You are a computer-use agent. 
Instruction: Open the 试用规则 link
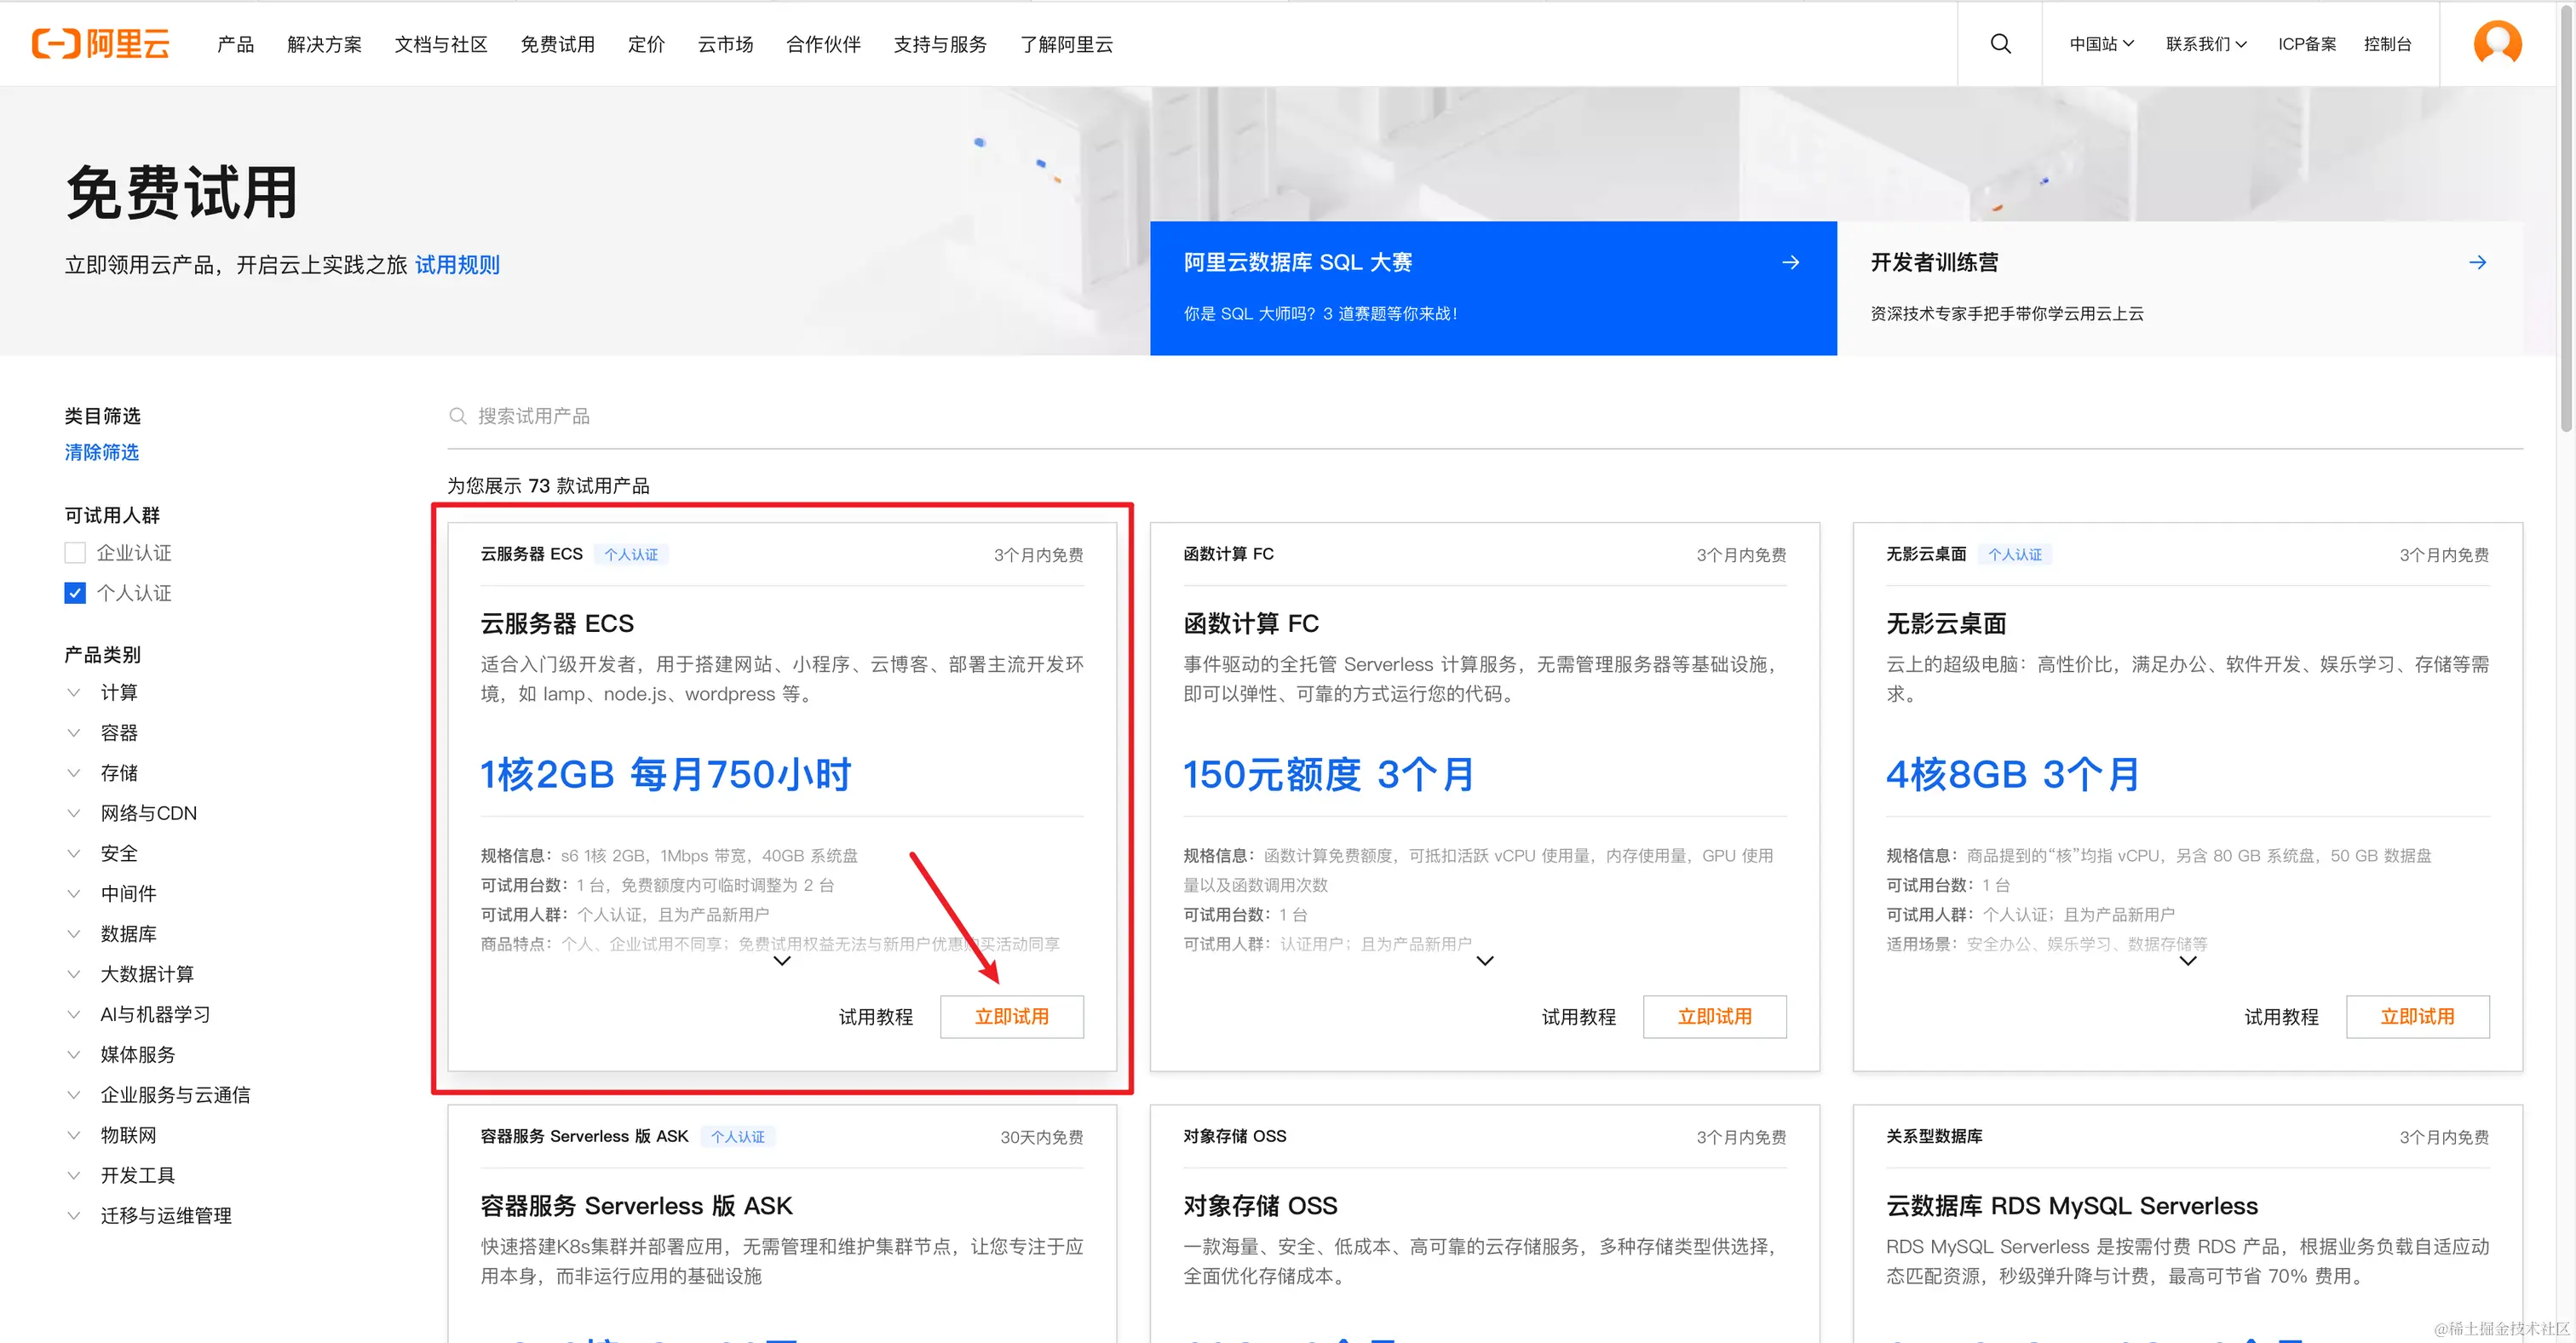click(457, 265)
